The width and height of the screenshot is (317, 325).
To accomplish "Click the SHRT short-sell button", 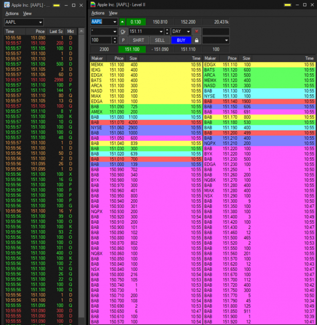I will pos(138,40).
